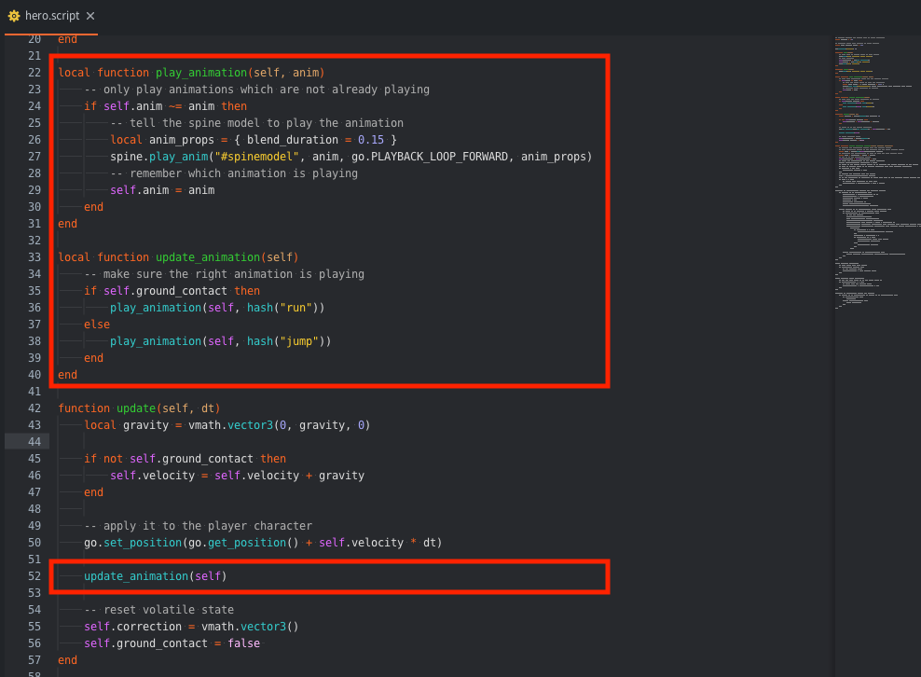
Task: Click the else keyword on line 37
Action: pyautogui.click(x=96, y=325)
